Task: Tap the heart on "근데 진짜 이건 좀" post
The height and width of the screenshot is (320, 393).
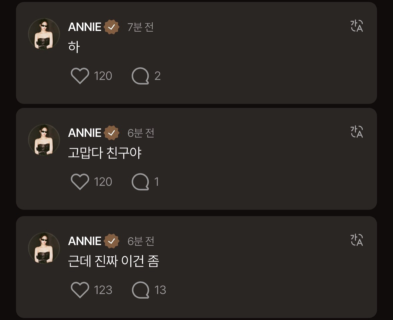Action: pyautogui.click(x=80, y=290)
